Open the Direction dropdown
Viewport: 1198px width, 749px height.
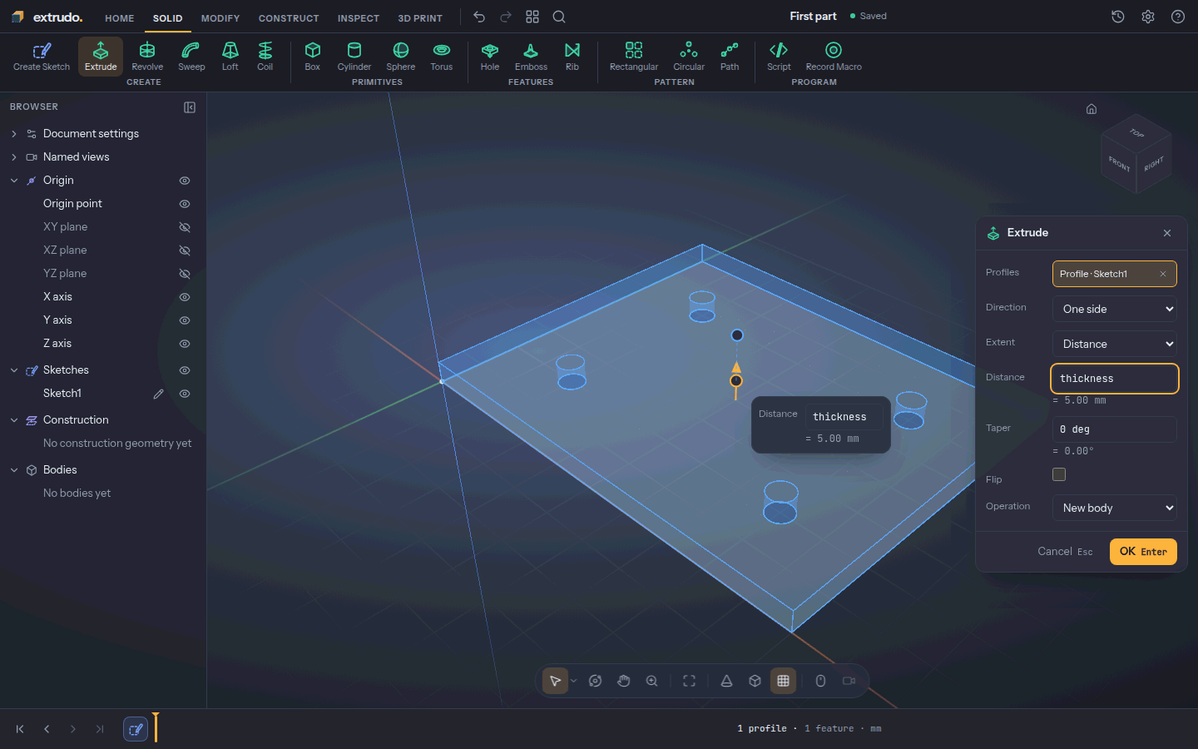(x=1115, y=309)
